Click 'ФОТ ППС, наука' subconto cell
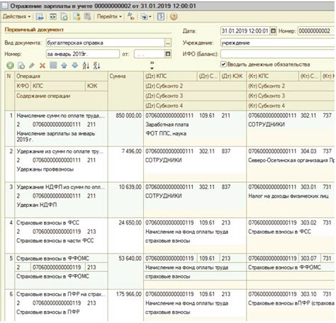The width and height of the screenshot is (336, 323). click(x=166, y=133)
